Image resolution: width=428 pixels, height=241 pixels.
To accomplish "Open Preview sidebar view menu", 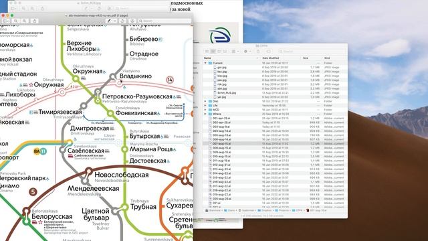I will (6, 21).
